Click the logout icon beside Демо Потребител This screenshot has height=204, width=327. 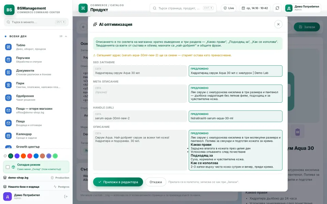pyautogui.click(x=66, y=197)
